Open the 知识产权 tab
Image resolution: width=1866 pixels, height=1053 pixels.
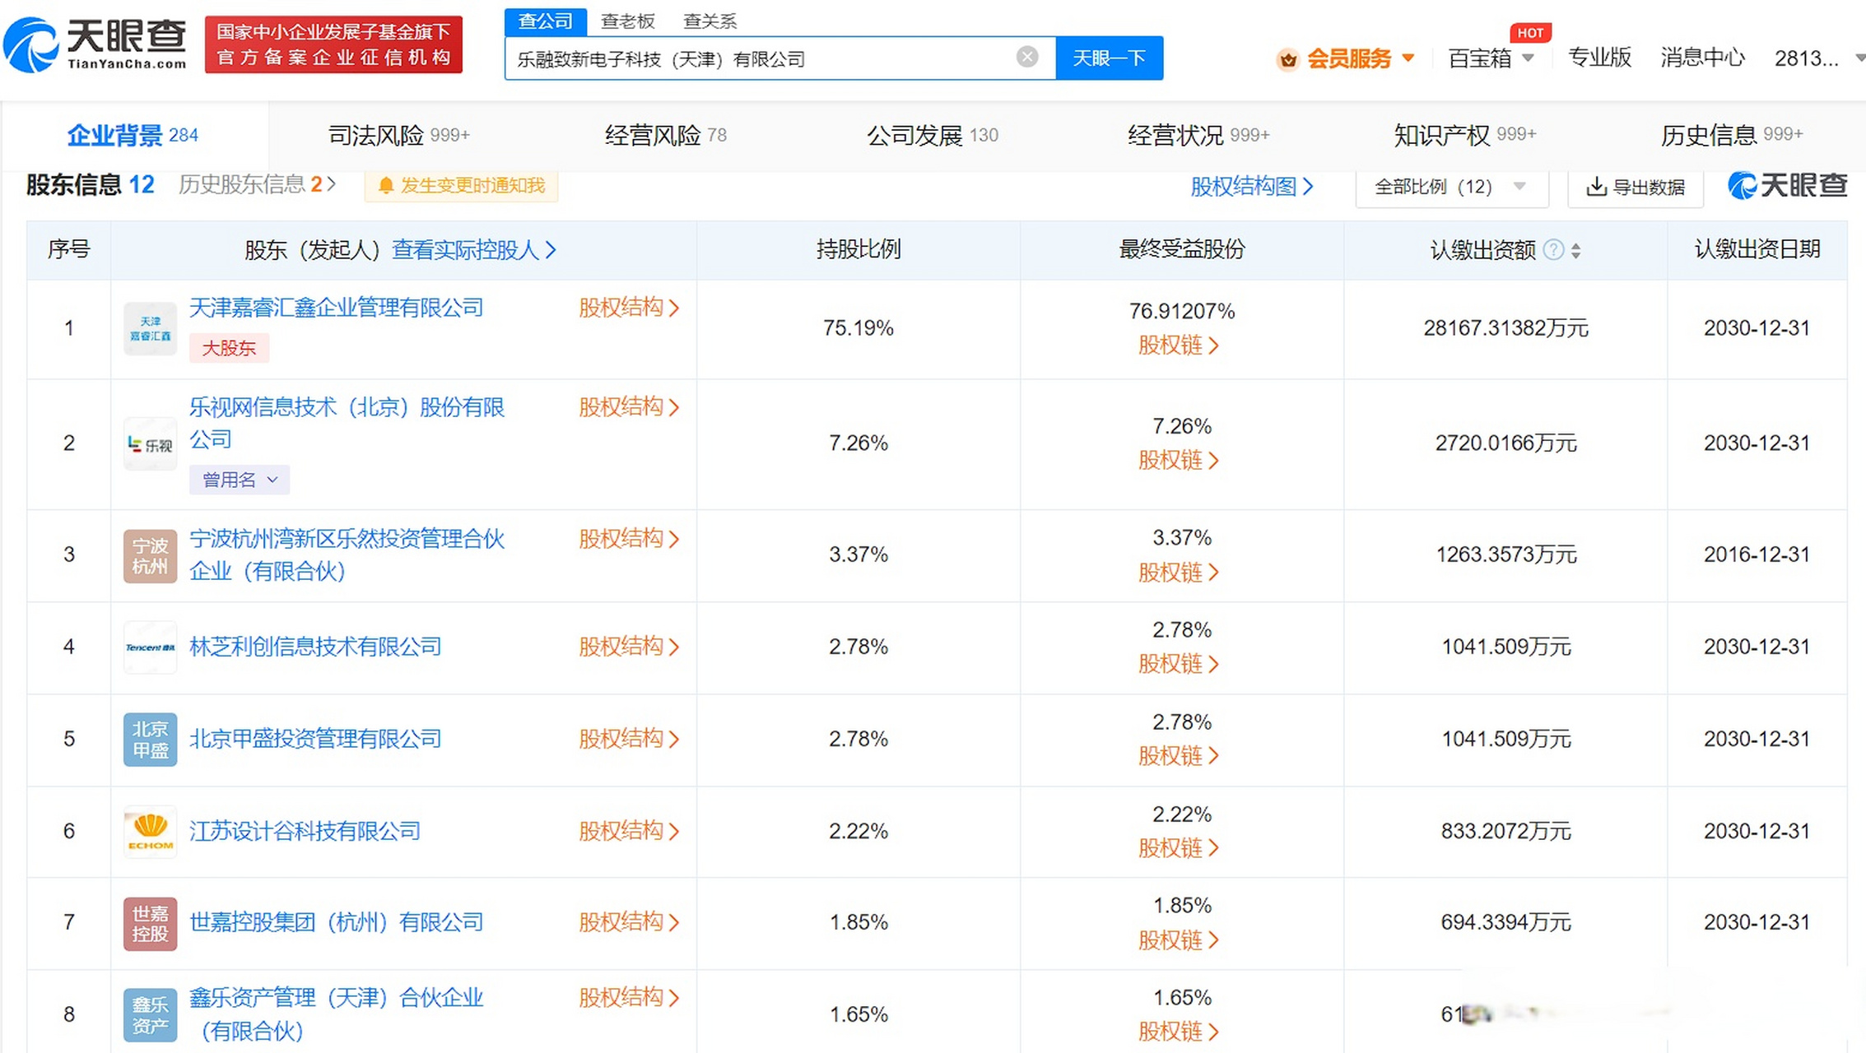(1465, 135)
